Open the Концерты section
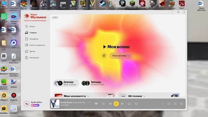 tap(32, 39)
